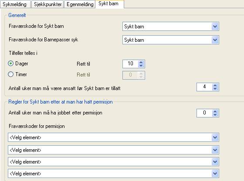The height and width of the screenshot is (181, 244).
Task: Decrease weeks employed before Sykt barn
Action: (x=215, y=89)
